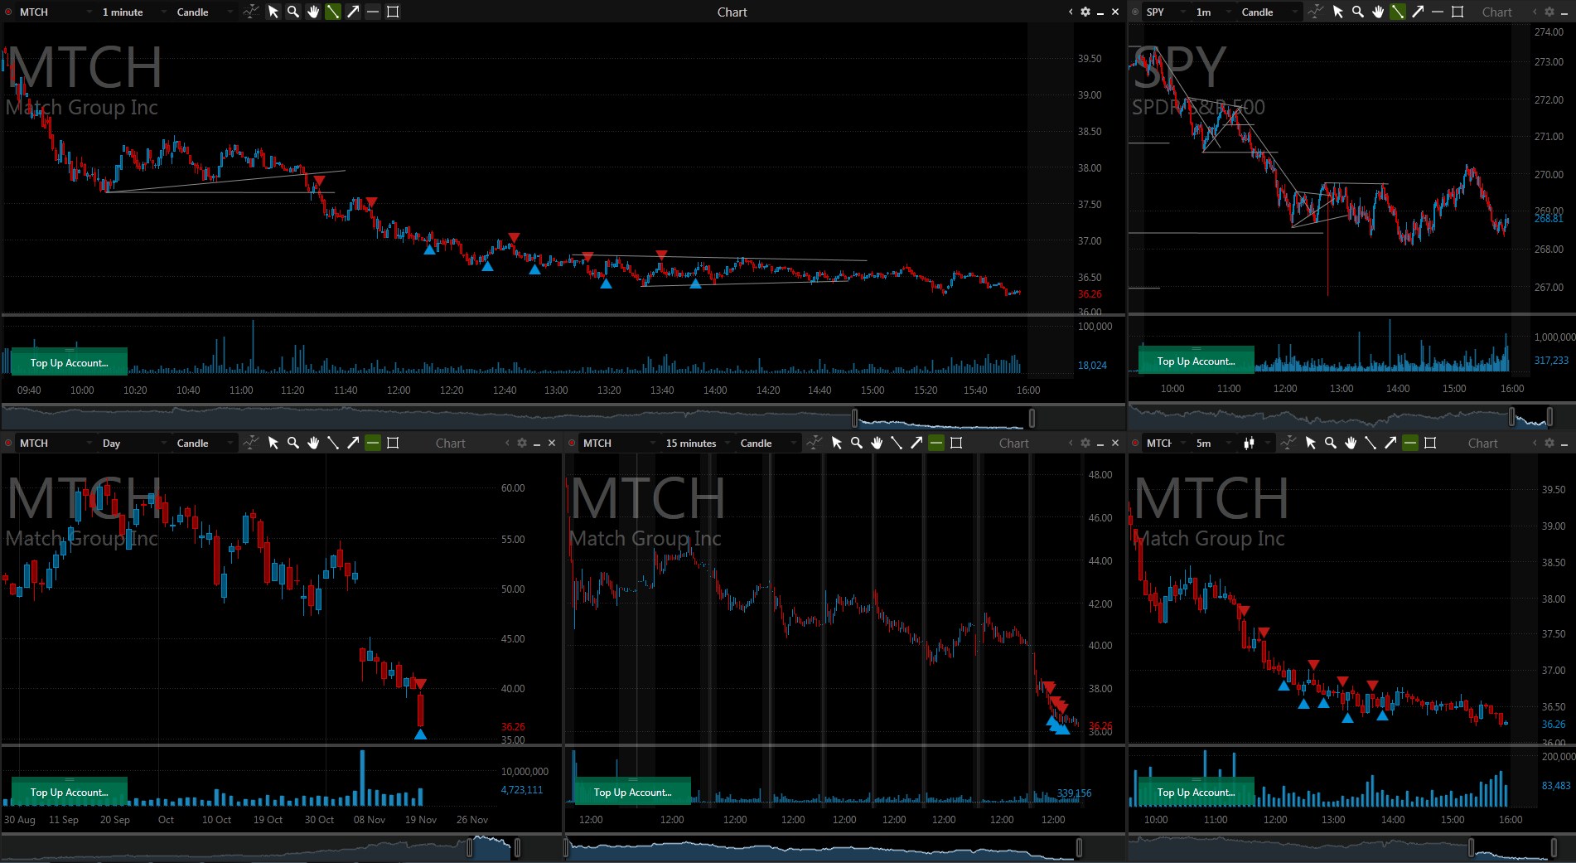Viewport: 1576px width, 863px height.
Task: Select arrow drawing tool in MTCH 1 minute chart
Action: click(353, 12)
